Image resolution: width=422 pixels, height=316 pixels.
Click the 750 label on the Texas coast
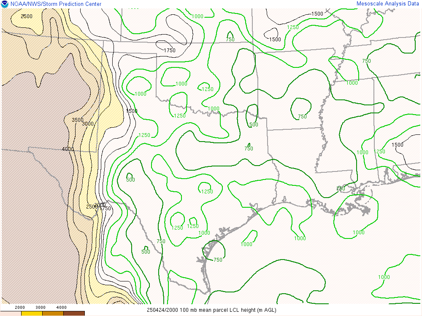tap(218, 260)
